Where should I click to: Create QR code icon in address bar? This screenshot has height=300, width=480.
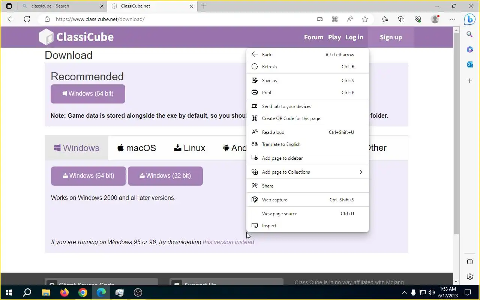point(334,19)
